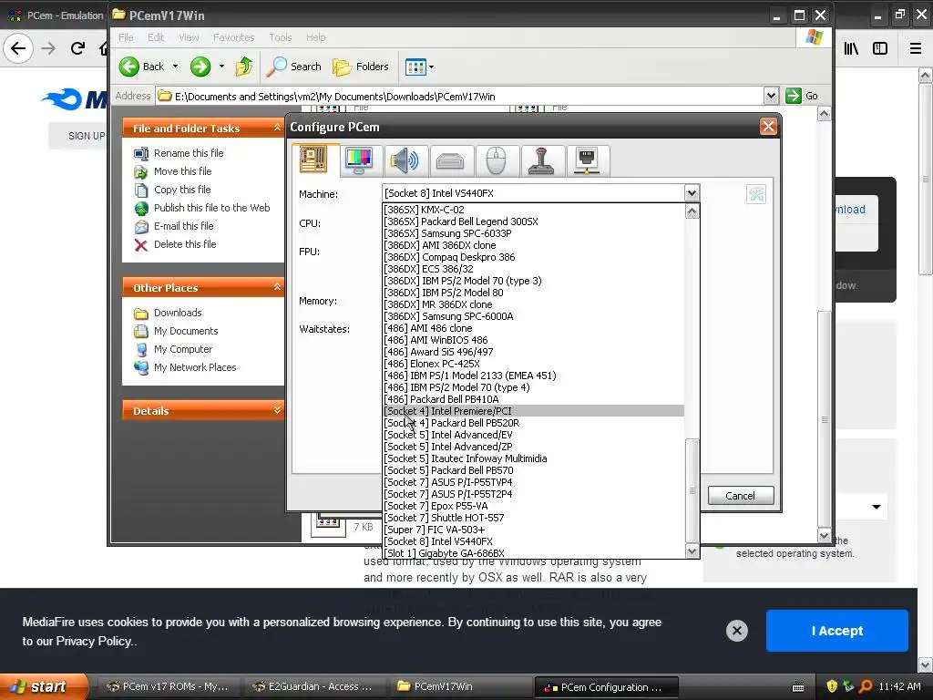Open File menu in PCemV17Win
Screen dimensions: 933x700
[x=126, y=37]
